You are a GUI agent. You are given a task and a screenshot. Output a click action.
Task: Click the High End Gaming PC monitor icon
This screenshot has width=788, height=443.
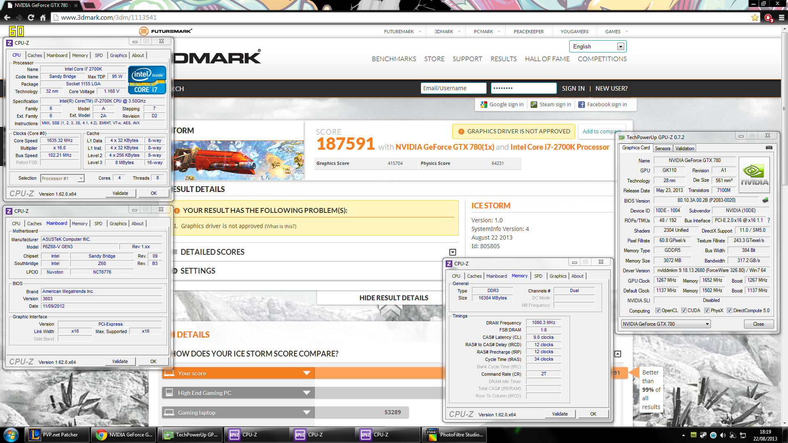click(x=169, y=393)
